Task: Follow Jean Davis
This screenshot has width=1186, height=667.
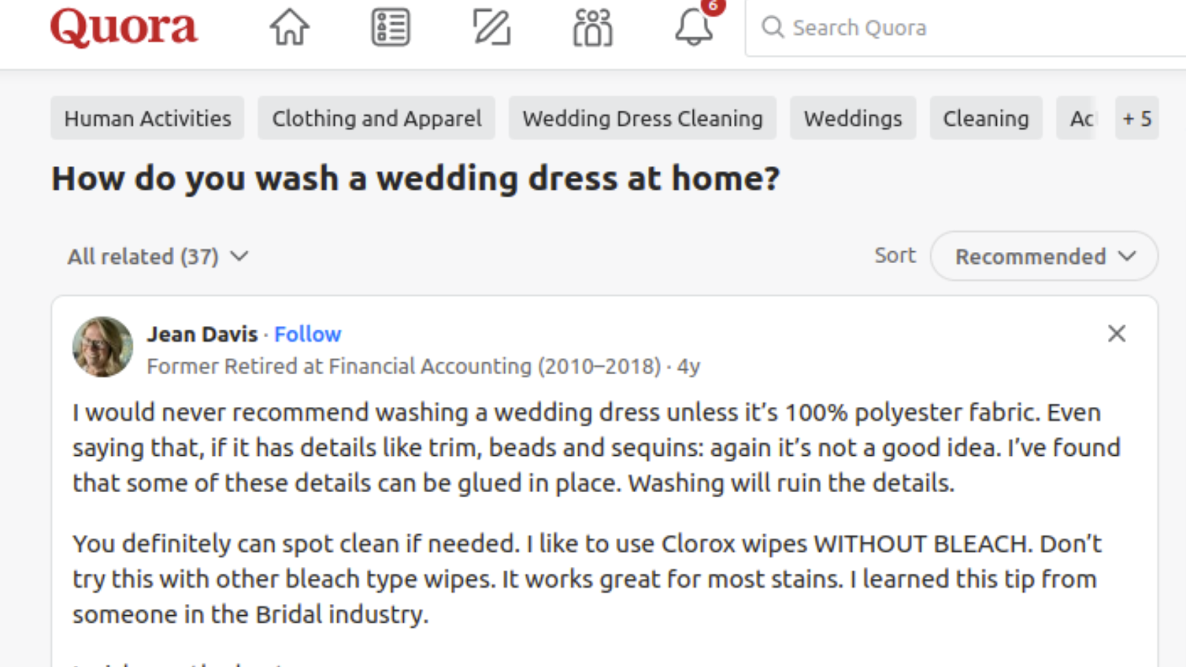Action: tap(308, 334)
